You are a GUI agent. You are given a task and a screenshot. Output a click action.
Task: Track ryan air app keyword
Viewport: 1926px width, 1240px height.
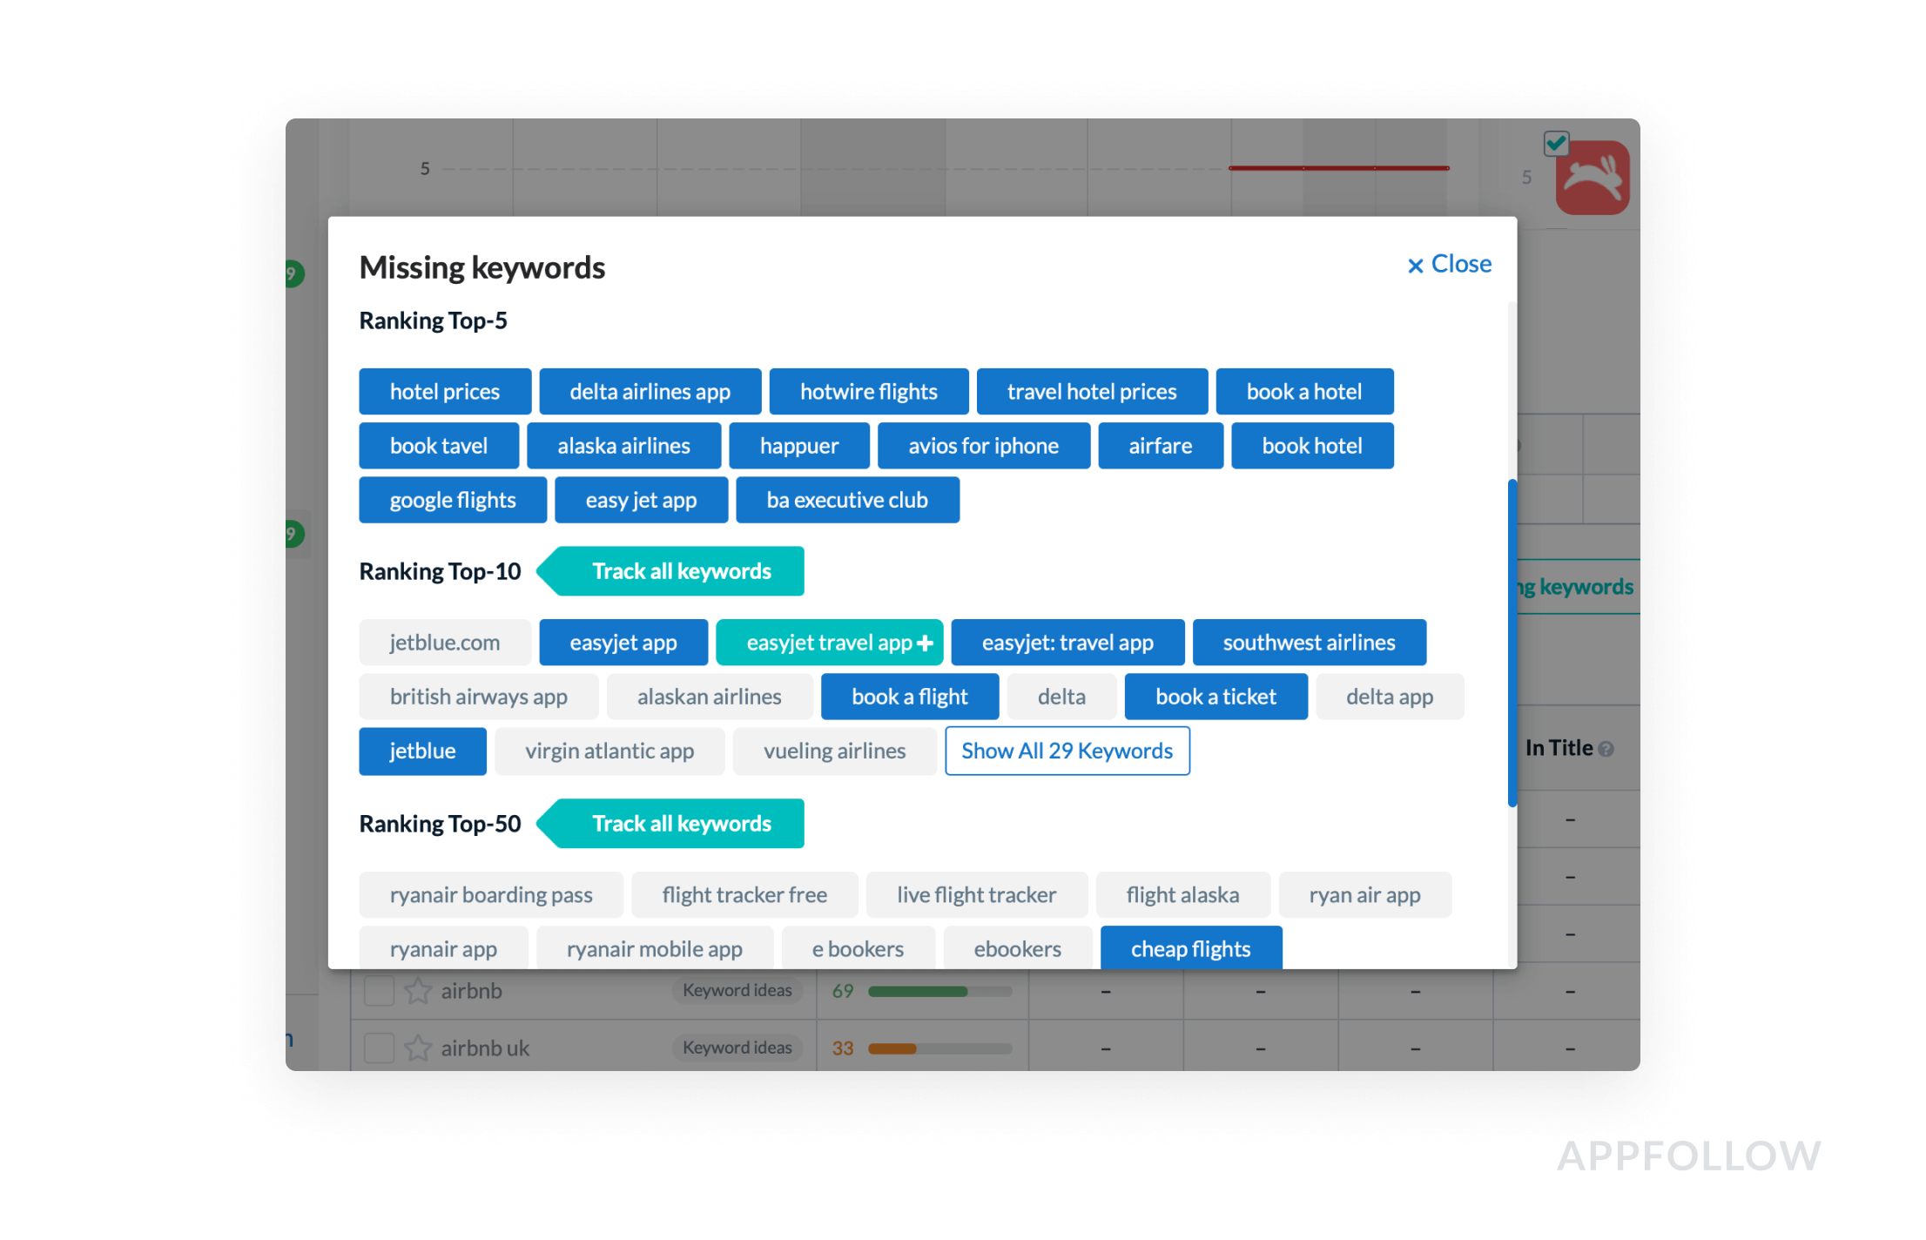(1364, 895)
